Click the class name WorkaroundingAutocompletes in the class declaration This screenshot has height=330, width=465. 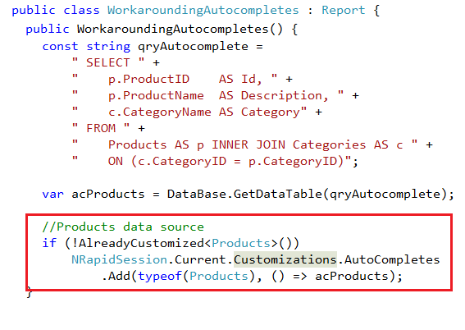coord(203,11)
